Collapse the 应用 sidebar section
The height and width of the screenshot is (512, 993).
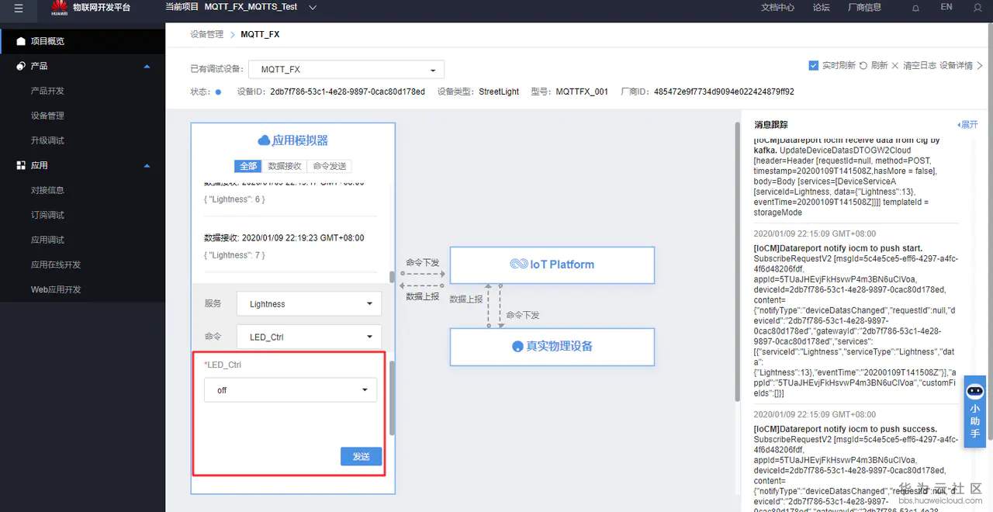[x=147, y=165]
